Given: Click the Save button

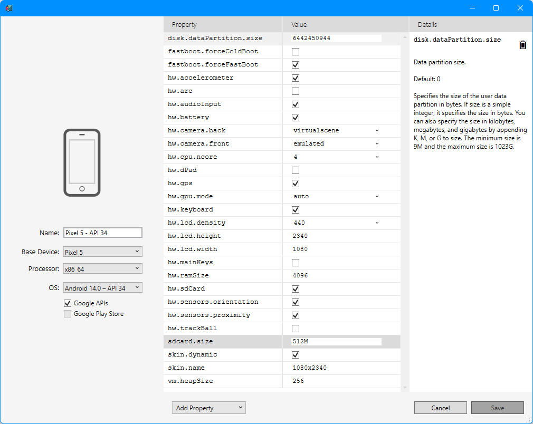Looking at the screenshot, I should (x=497, y=407).
